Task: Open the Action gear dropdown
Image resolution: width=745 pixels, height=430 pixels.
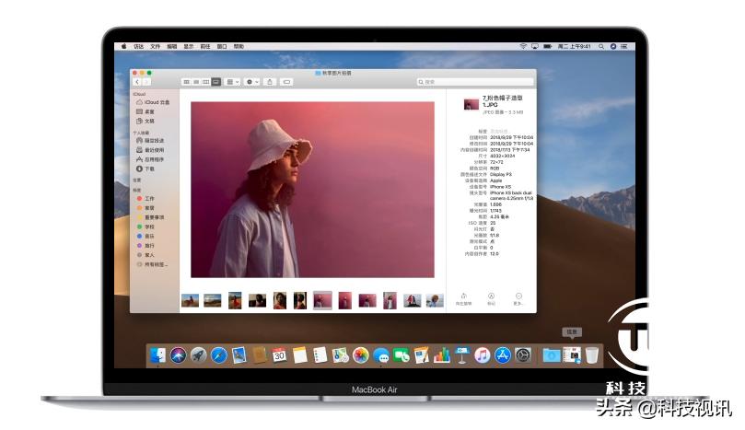Action: coord(251,82)
